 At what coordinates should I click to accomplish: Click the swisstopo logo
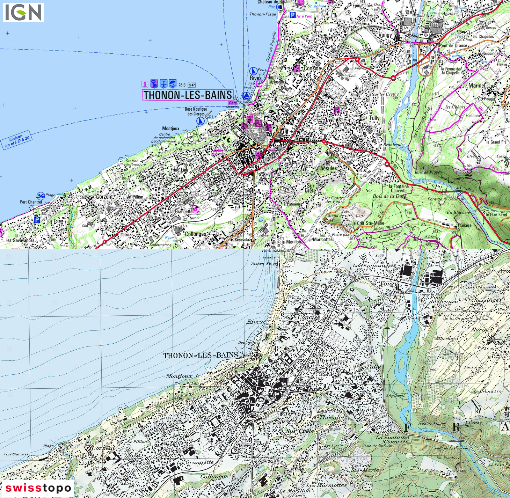pos(38,488)
